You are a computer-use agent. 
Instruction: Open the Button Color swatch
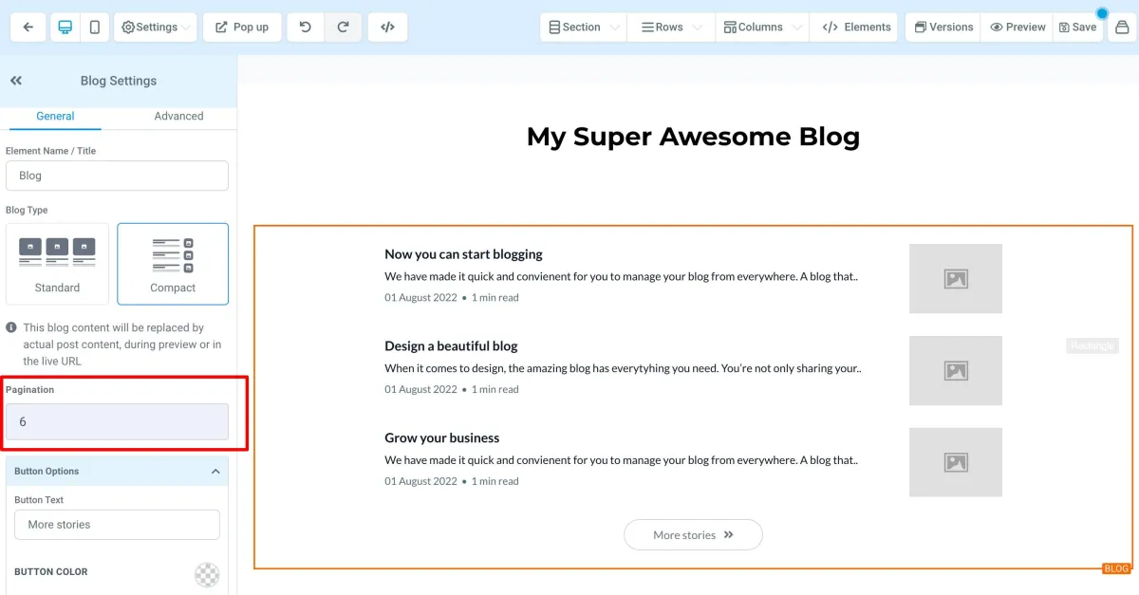pos(207,574)
